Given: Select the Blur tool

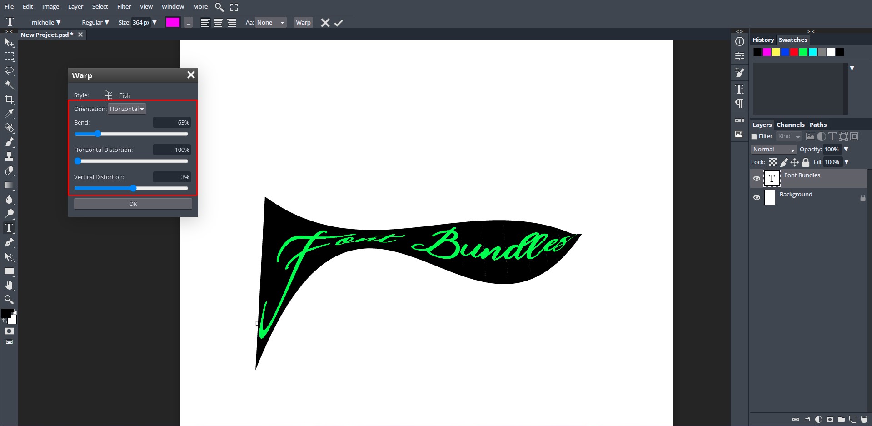Looking at the screenshot, I should (x=9, y=200).
